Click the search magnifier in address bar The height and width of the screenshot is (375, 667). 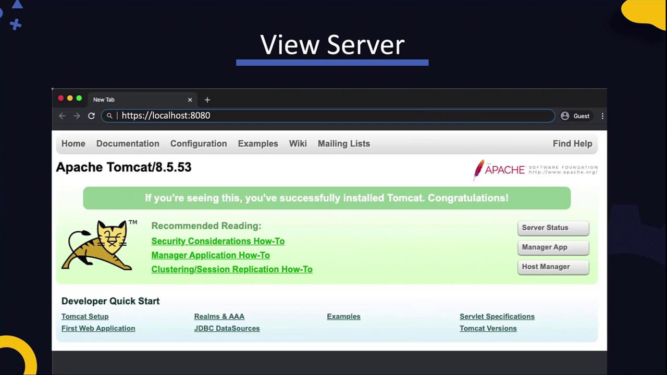[109, 116]
